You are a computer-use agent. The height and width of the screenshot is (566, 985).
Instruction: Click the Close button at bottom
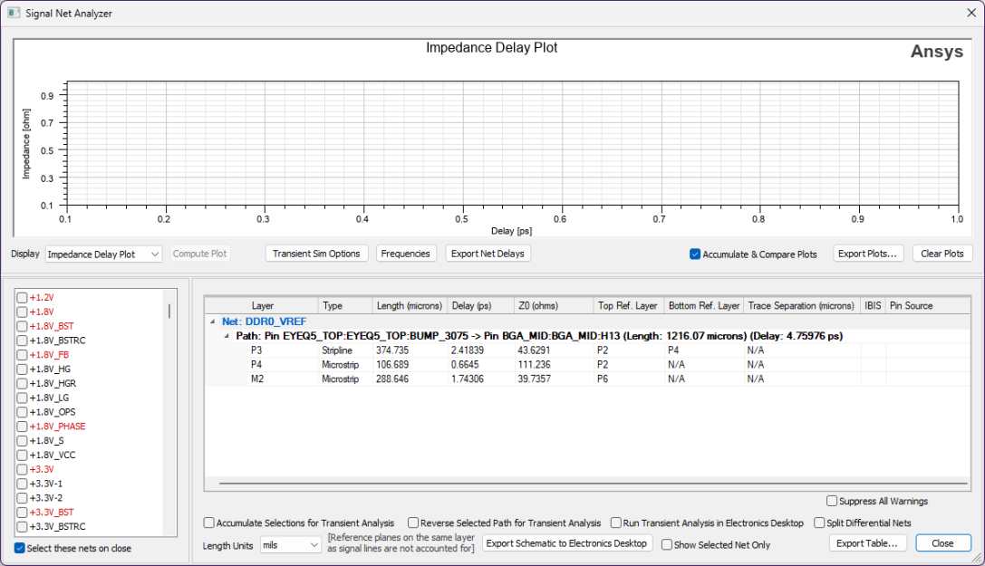click(943, 543)
